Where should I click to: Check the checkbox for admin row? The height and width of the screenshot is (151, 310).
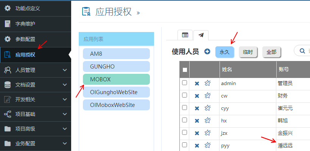coord(185,83)
